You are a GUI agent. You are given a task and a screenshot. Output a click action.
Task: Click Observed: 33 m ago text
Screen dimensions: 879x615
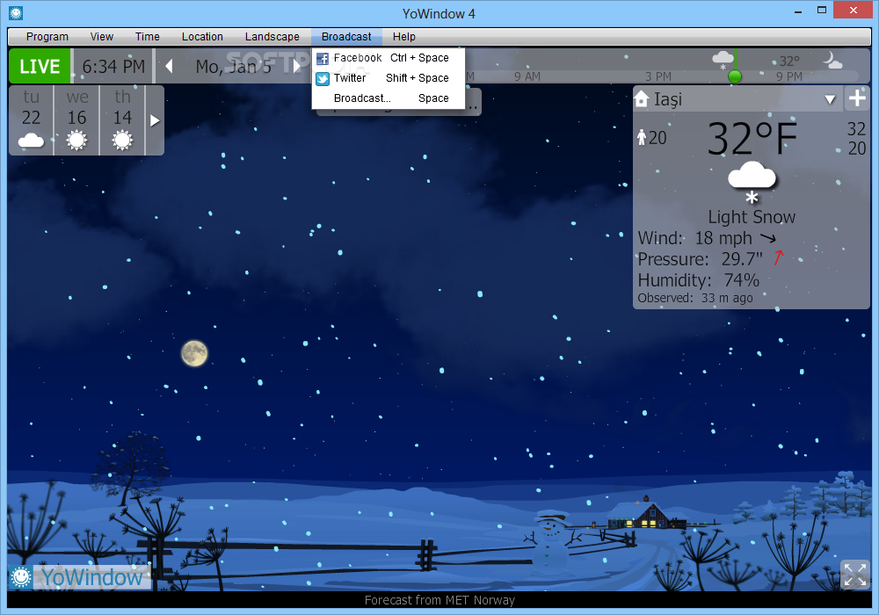pos(695,298)
